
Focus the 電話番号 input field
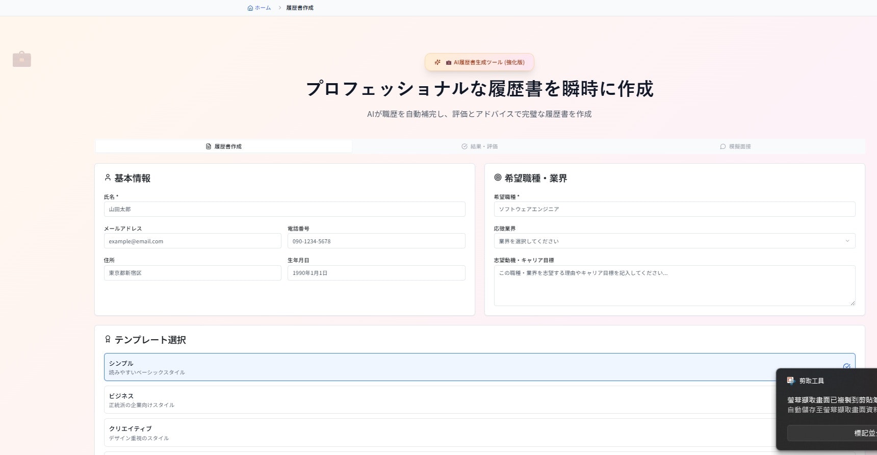pos(376,241)
